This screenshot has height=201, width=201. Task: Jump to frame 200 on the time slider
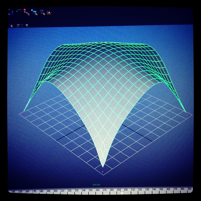pos(55,191)
